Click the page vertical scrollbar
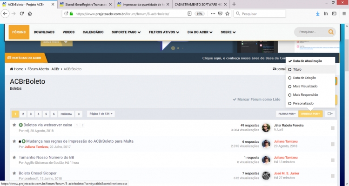Screen dimensions: 349x186 pyautogui.click(x=347, y=55)
